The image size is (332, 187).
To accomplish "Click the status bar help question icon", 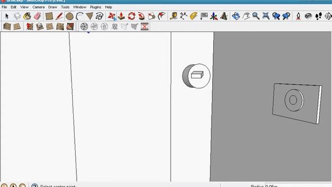I will pyautogui.click(x=35, y=186).
